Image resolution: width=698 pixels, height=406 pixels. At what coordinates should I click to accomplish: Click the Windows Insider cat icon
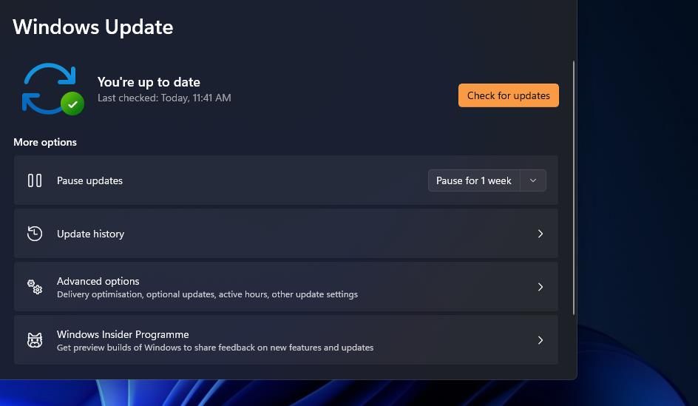(35, 340)
